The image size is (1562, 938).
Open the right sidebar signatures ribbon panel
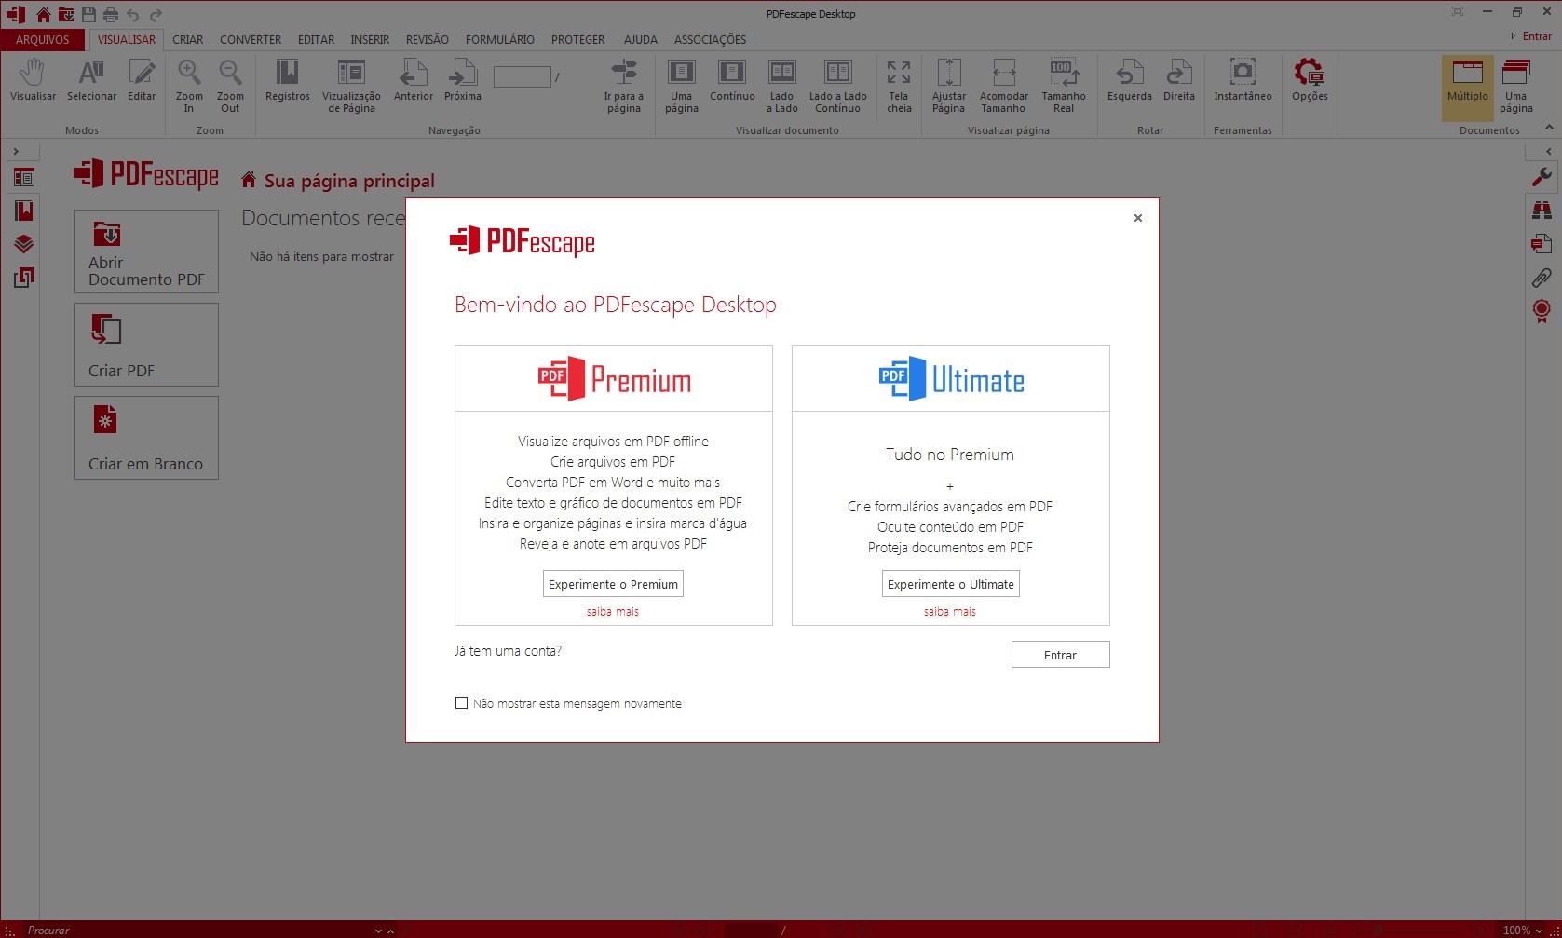click(1542, 311)
